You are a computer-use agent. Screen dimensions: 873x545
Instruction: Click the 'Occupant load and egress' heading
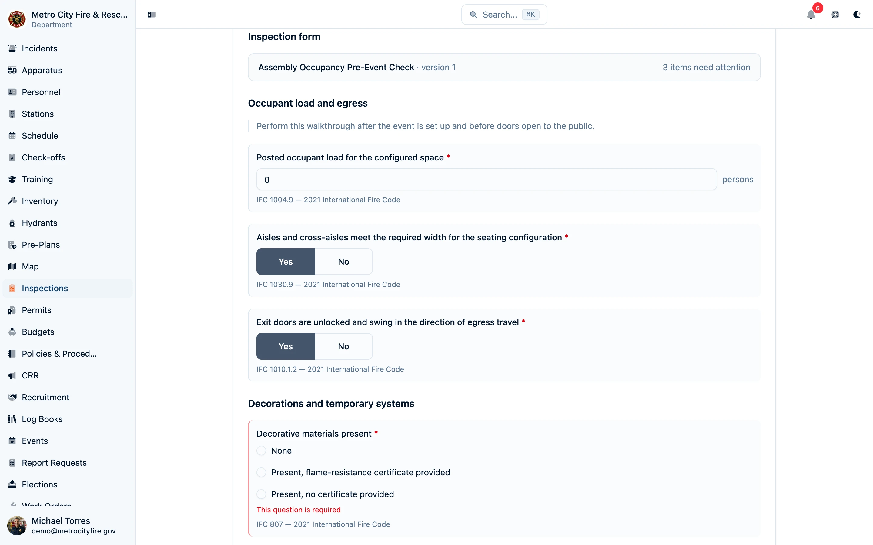308,104
